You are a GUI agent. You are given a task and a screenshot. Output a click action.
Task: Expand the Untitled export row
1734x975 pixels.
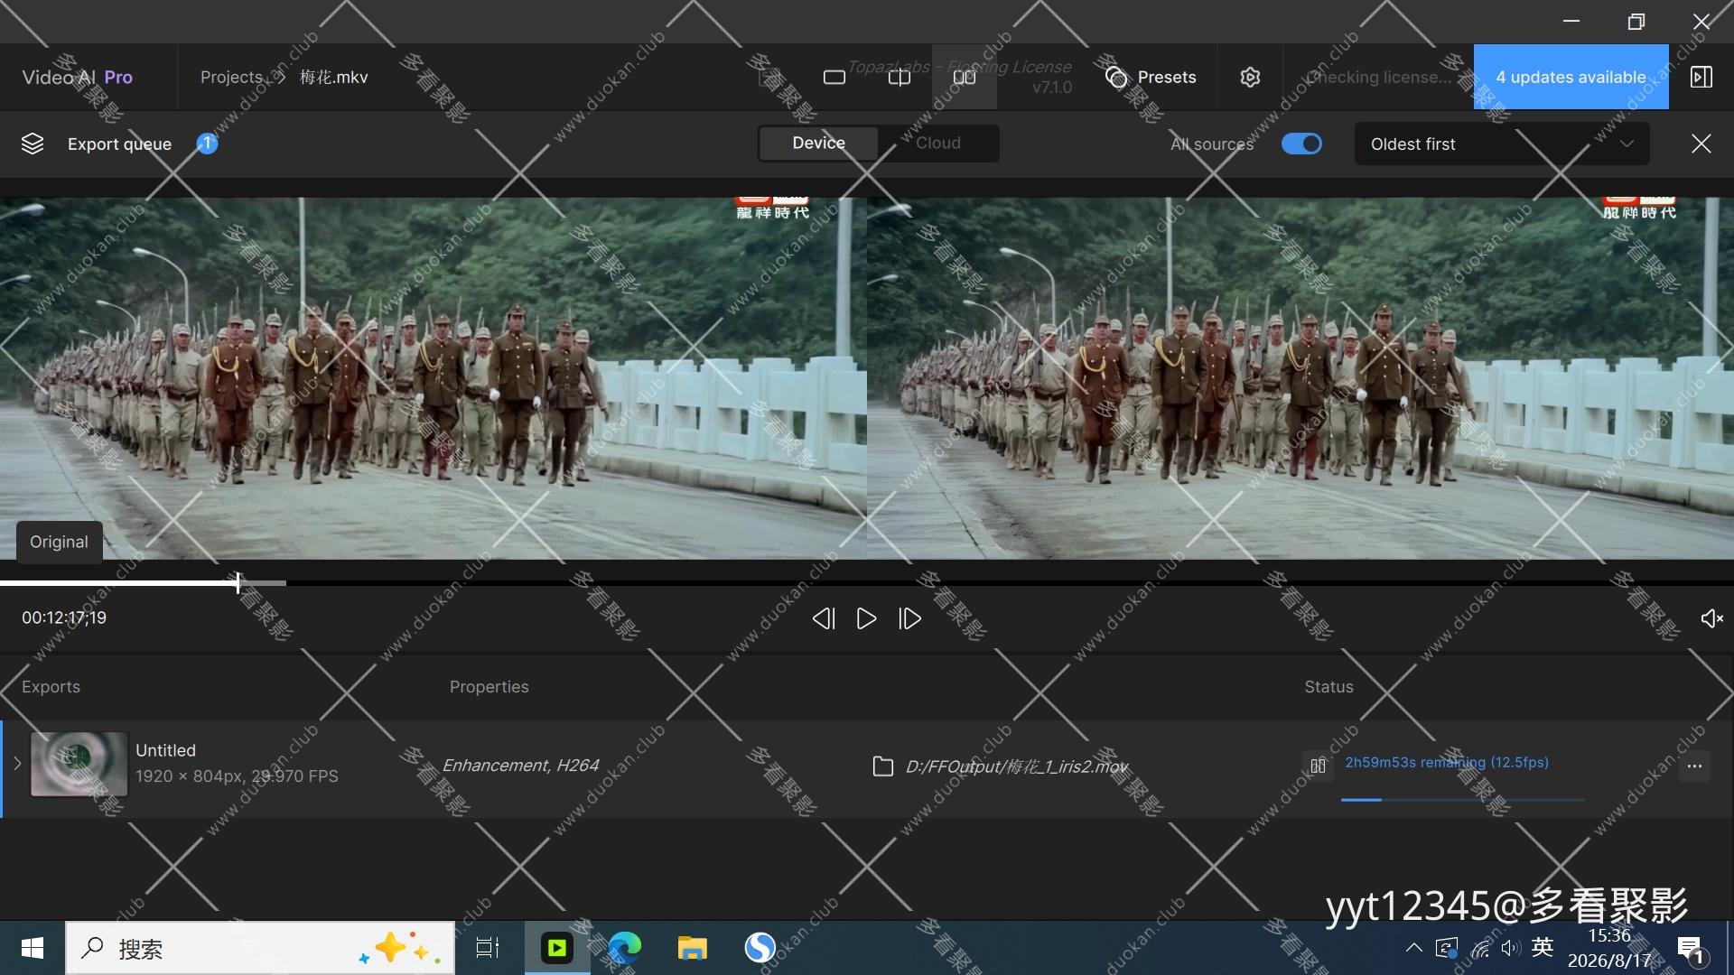[17, 764]
